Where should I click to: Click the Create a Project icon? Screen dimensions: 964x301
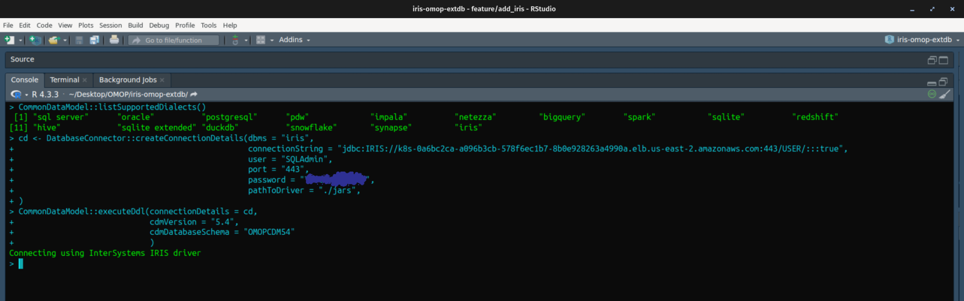click(x=36, y=40)
